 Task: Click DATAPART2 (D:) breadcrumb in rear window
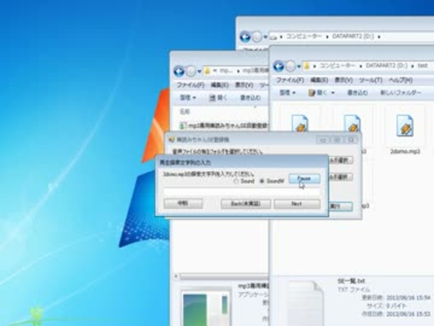353,36
